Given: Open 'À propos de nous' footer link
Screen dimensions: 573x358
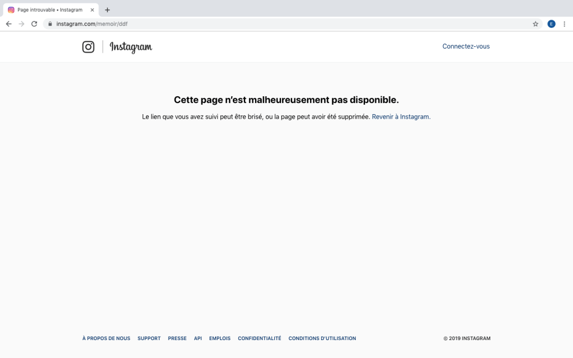Looking at the screenshot, I should 106,338.
